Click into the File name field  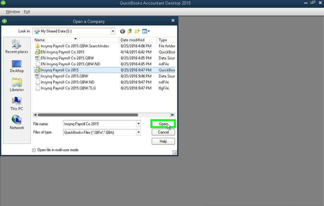99,124
